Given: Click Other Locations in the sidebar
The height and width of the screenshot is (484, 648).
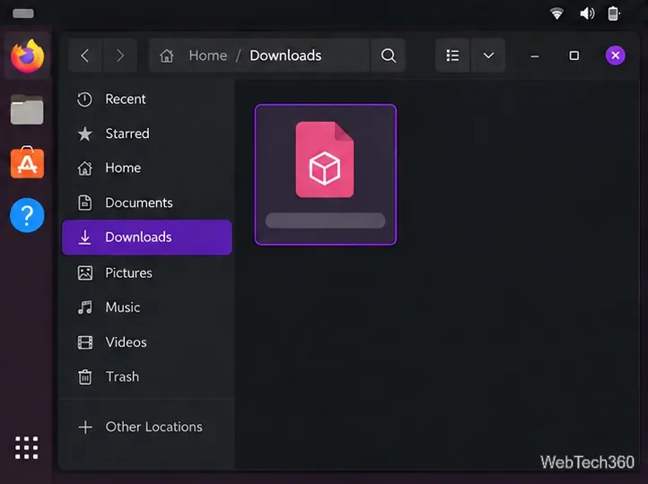Looking at the screenshot, I should click(146, 427).
